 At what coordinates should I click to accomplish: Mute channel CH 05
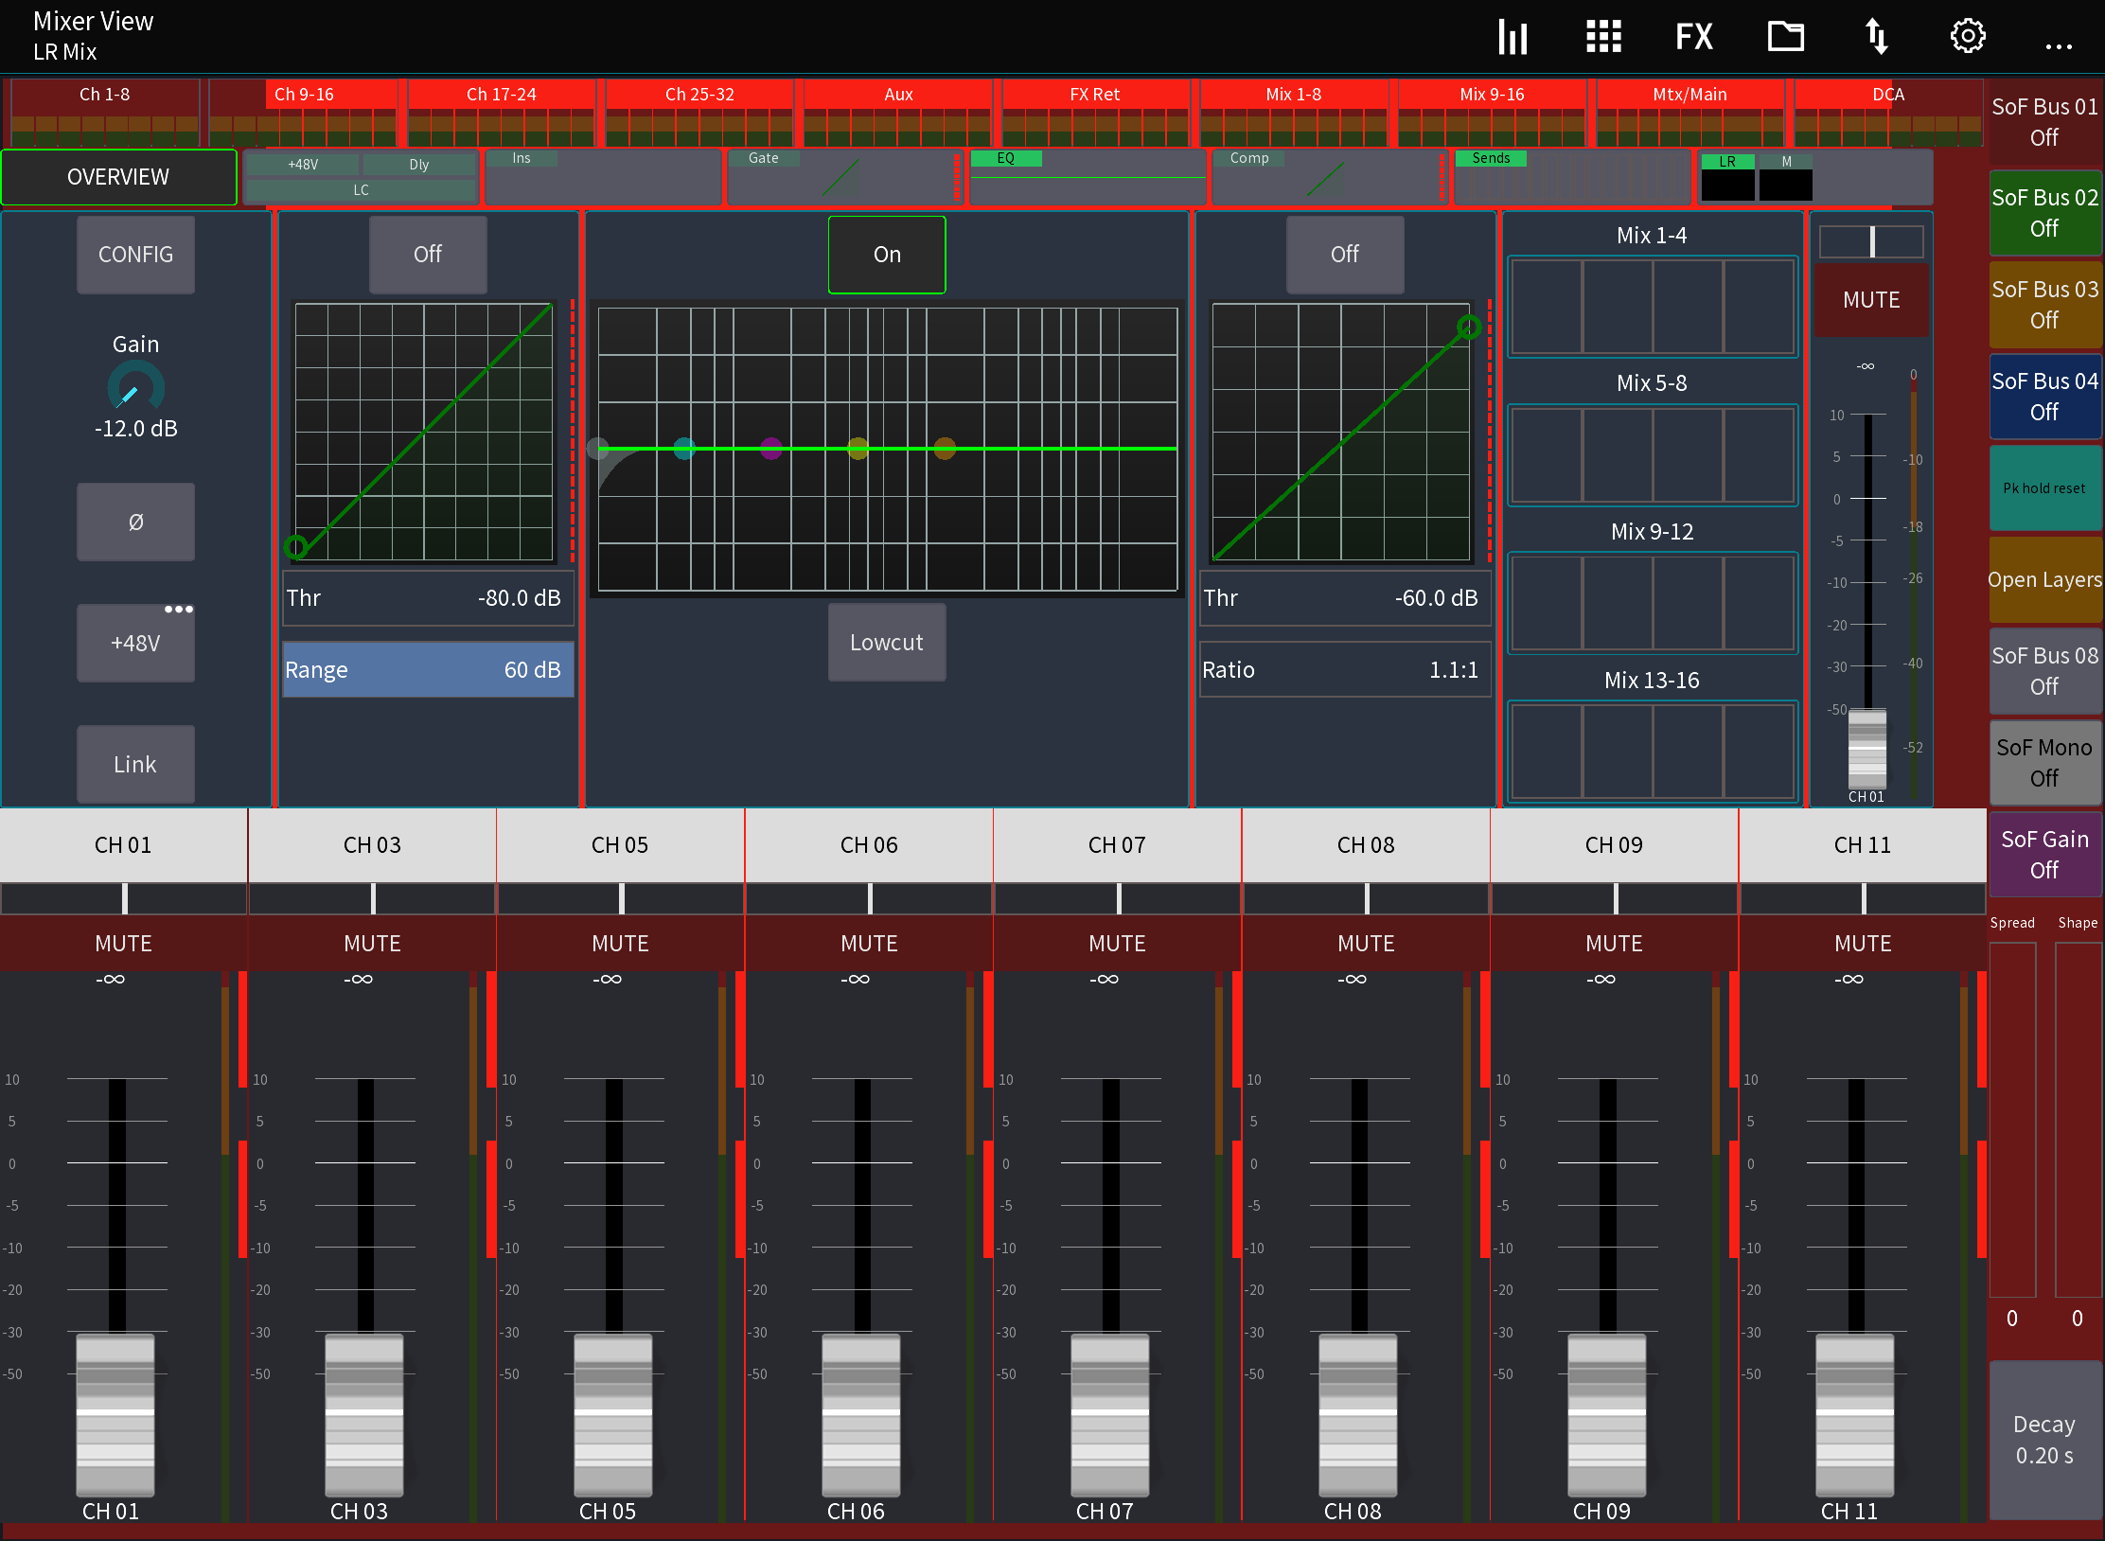(620, 943)
